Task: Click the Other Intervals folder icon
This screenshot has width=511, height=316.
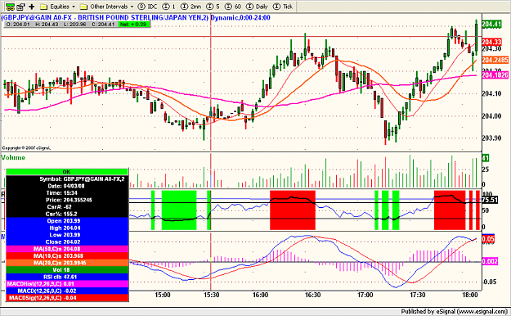Action: (83, 7)
